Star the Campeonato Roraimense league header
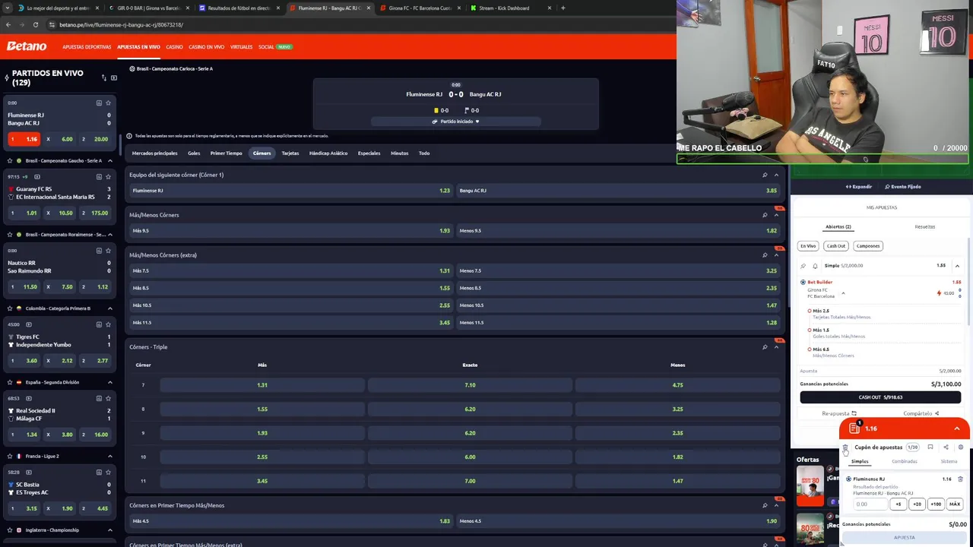Image resolution: width=973 pixels, height=547 pixels. point(9,234)
